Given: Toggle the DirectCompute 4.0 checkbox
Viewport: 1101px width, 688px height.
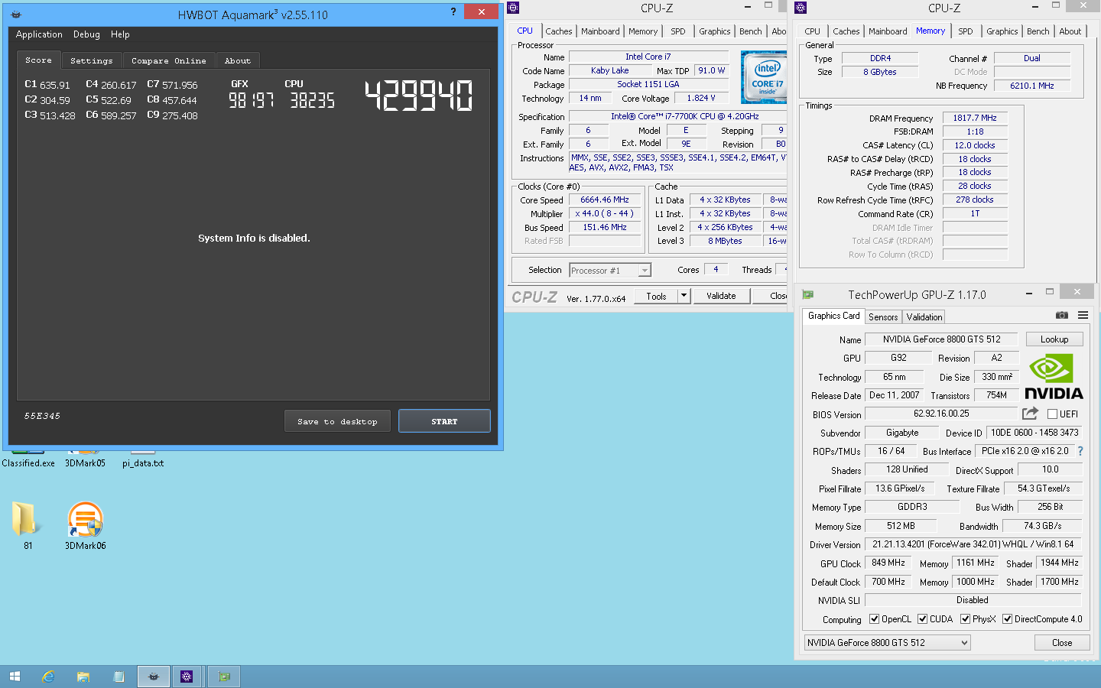Looking at the screenshot, I should tap(1008, 619).
